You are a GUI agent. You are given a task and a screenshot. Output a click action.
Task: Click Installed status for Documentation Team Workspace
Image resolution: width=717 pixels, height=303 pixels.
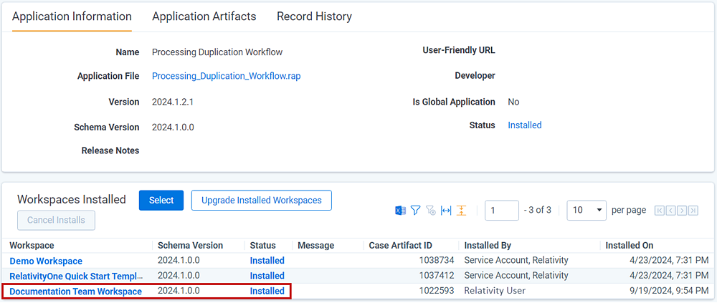pyautogui.click(x=267, y=291)
